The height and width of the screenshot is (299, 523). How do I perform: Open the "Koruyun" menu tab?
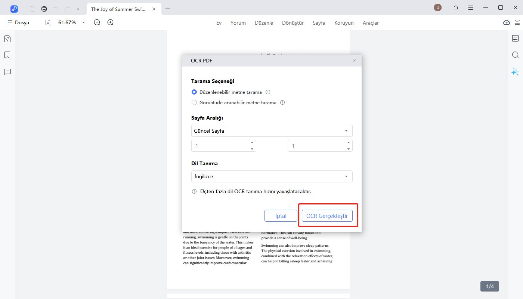tap(344, 23)
